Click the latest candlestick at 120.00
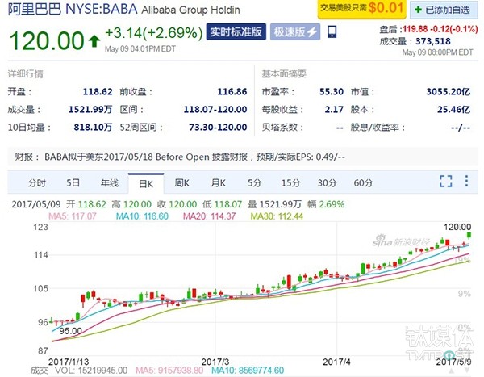Viewport: 484px width, 377px height. (469, 235)
